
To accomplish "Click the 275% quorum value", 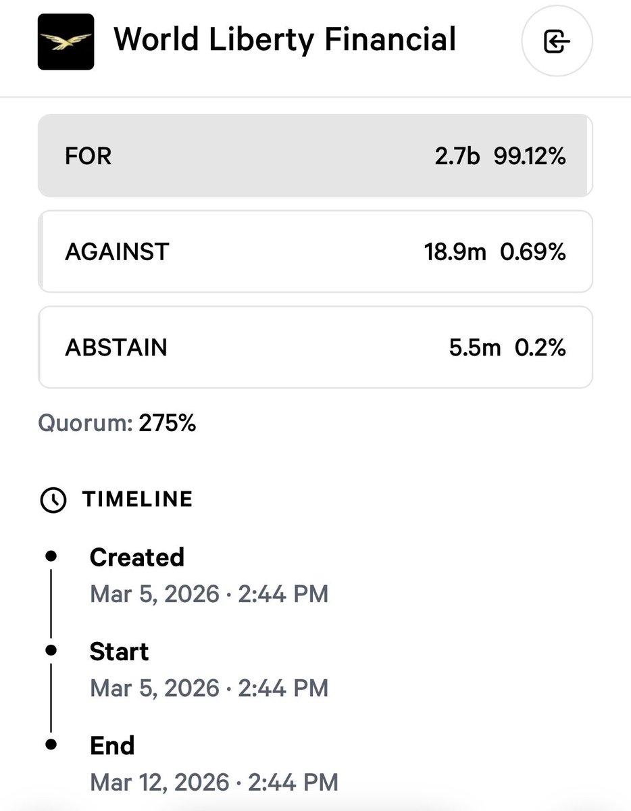I will coord(168,424).
